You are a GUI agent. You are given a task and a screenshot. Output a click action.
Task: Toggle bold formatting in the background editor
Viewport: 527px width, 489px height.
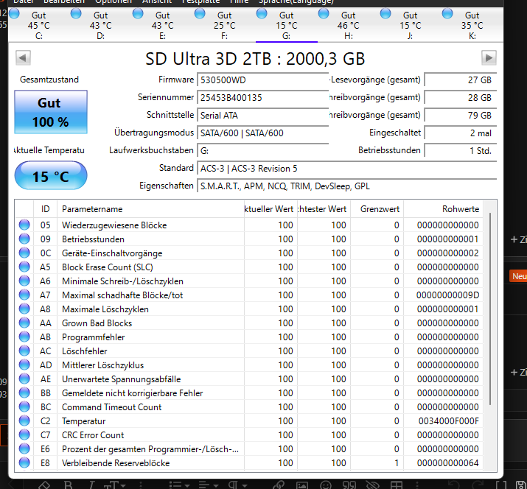click(69, 485)
